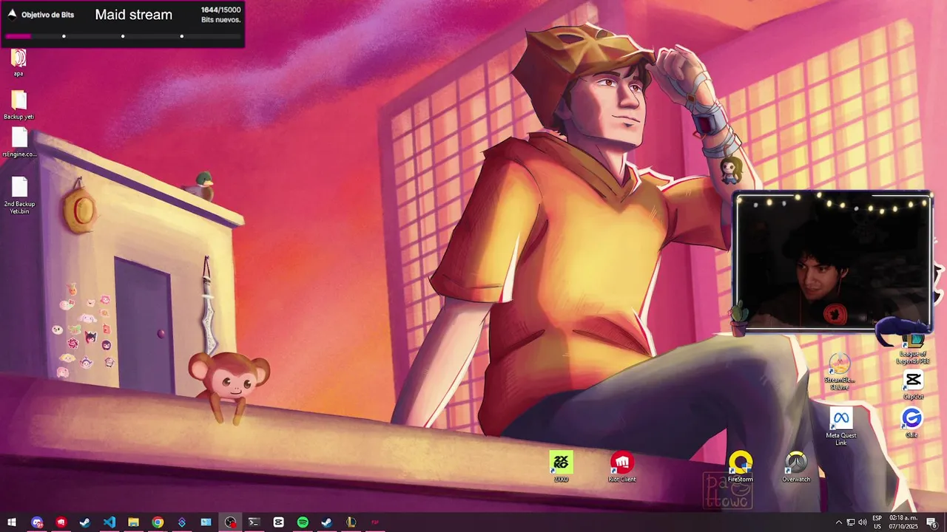Click the Maid stream goal title
Screen dimensions: 947x532
tap(134, 15)
